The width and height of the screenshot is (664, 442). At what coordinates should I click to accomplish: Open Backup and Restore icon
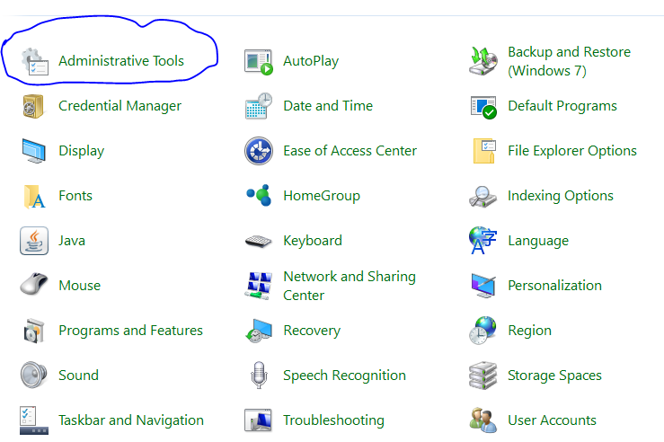click(x=483, y=61)
